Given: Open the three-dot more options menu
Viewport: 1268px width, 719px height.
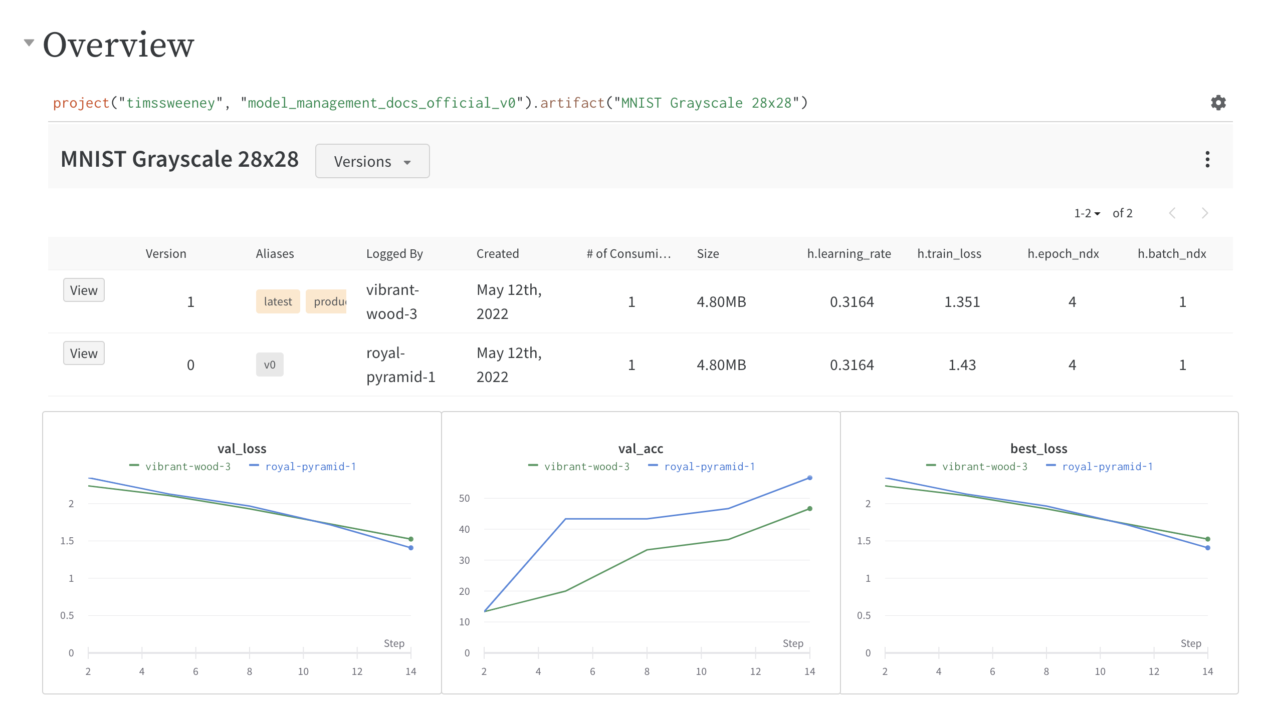Looking at the screenshot, I should [x=1207, y=160].
